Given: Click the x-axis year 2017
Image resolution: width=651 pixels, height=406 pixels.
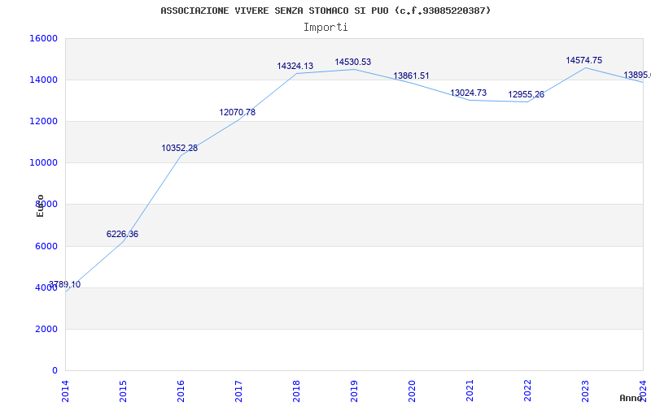Looking at the screenshot, I should tap(238, 391).
